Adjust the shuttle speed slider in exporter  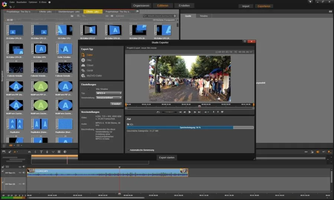169,112
